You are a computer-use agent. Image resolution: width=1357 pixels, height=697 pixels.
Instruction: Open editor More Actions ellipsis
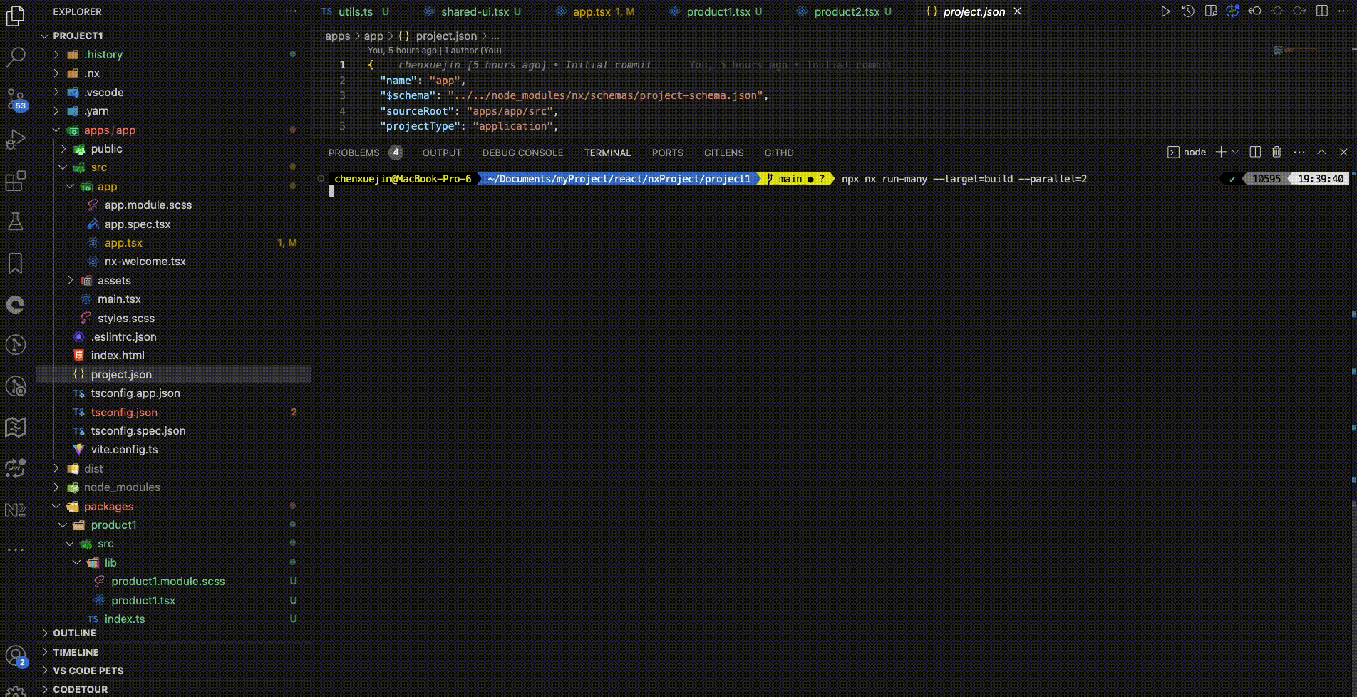coord(1343,11)
